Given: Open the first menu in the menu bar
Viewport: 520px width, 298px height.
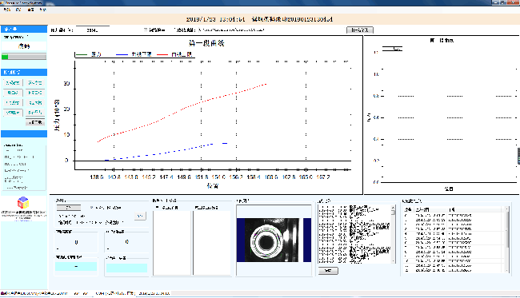Looking at the screenshot, I should point(7,10).
